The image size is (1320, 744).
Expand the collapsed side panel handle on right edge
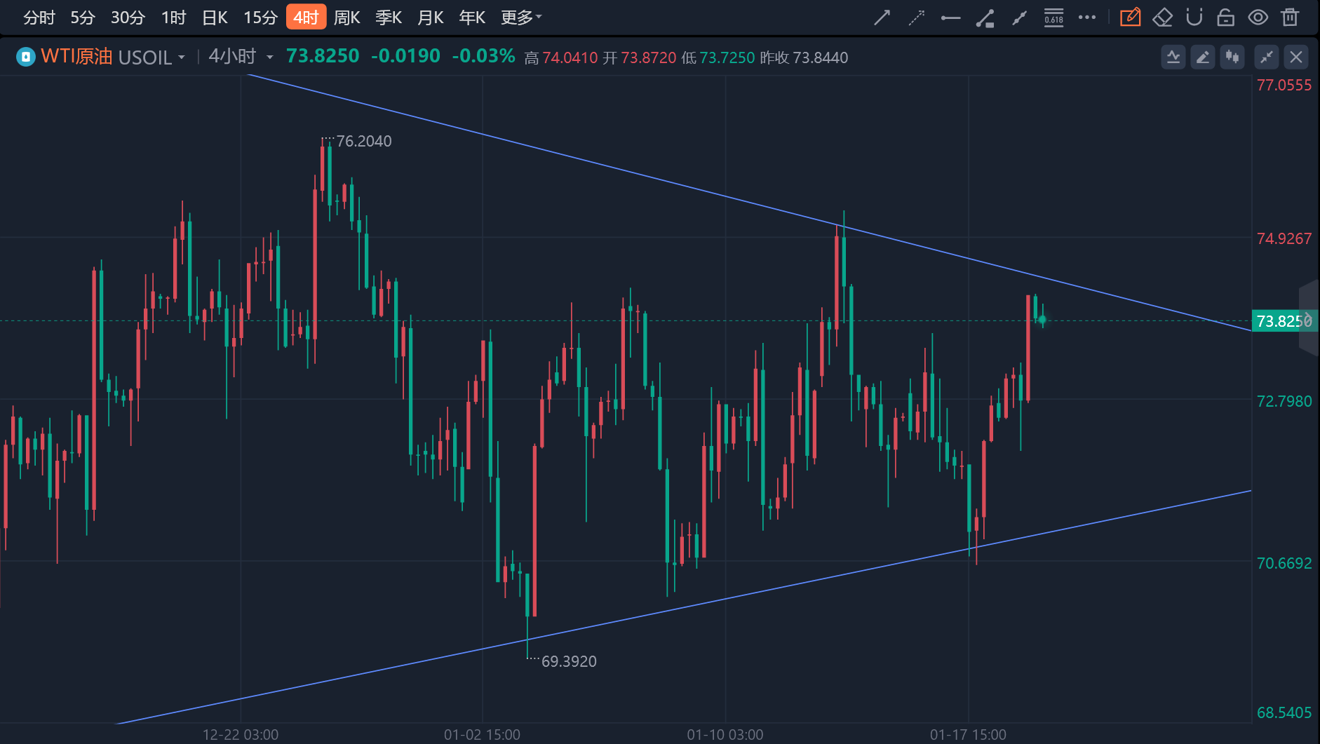point(1309,318)
